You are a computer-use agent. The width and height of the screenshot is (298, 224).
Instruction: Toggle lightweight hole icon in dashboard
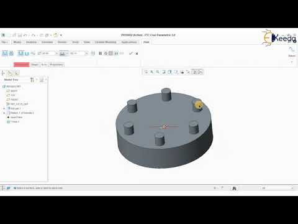click(93, 54)
